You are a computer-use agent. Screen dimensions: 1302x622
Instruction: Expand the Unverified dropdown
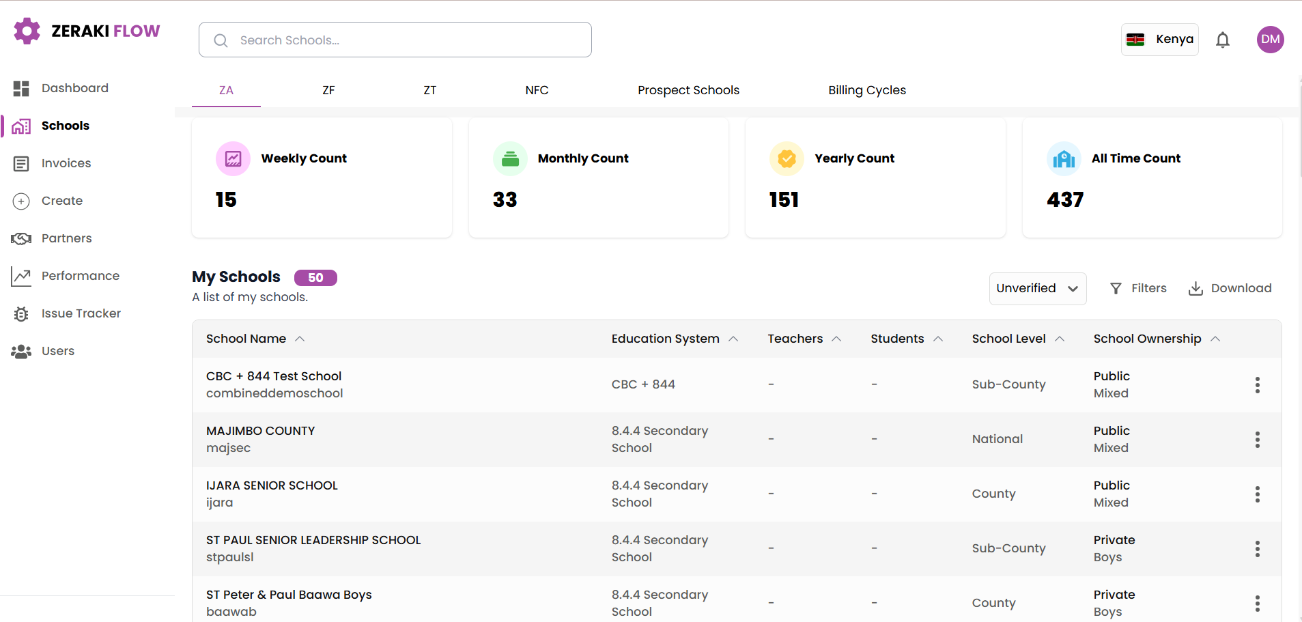click(1037, 288)
